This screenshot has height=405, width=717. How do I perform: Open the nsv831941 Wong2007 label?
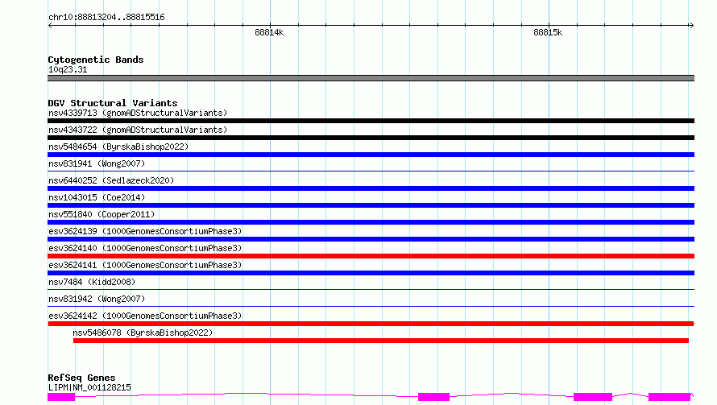(x=97, y=163)
